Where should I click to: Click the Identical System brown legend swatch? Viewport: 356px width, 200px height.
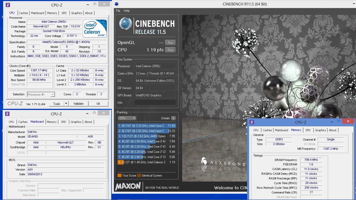tap(139, 176)
